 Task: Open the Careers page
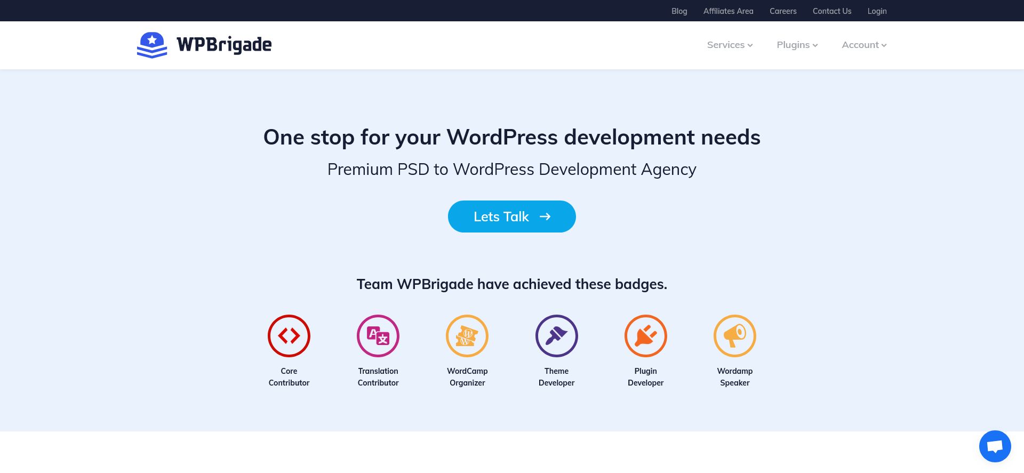click(783, 11)
